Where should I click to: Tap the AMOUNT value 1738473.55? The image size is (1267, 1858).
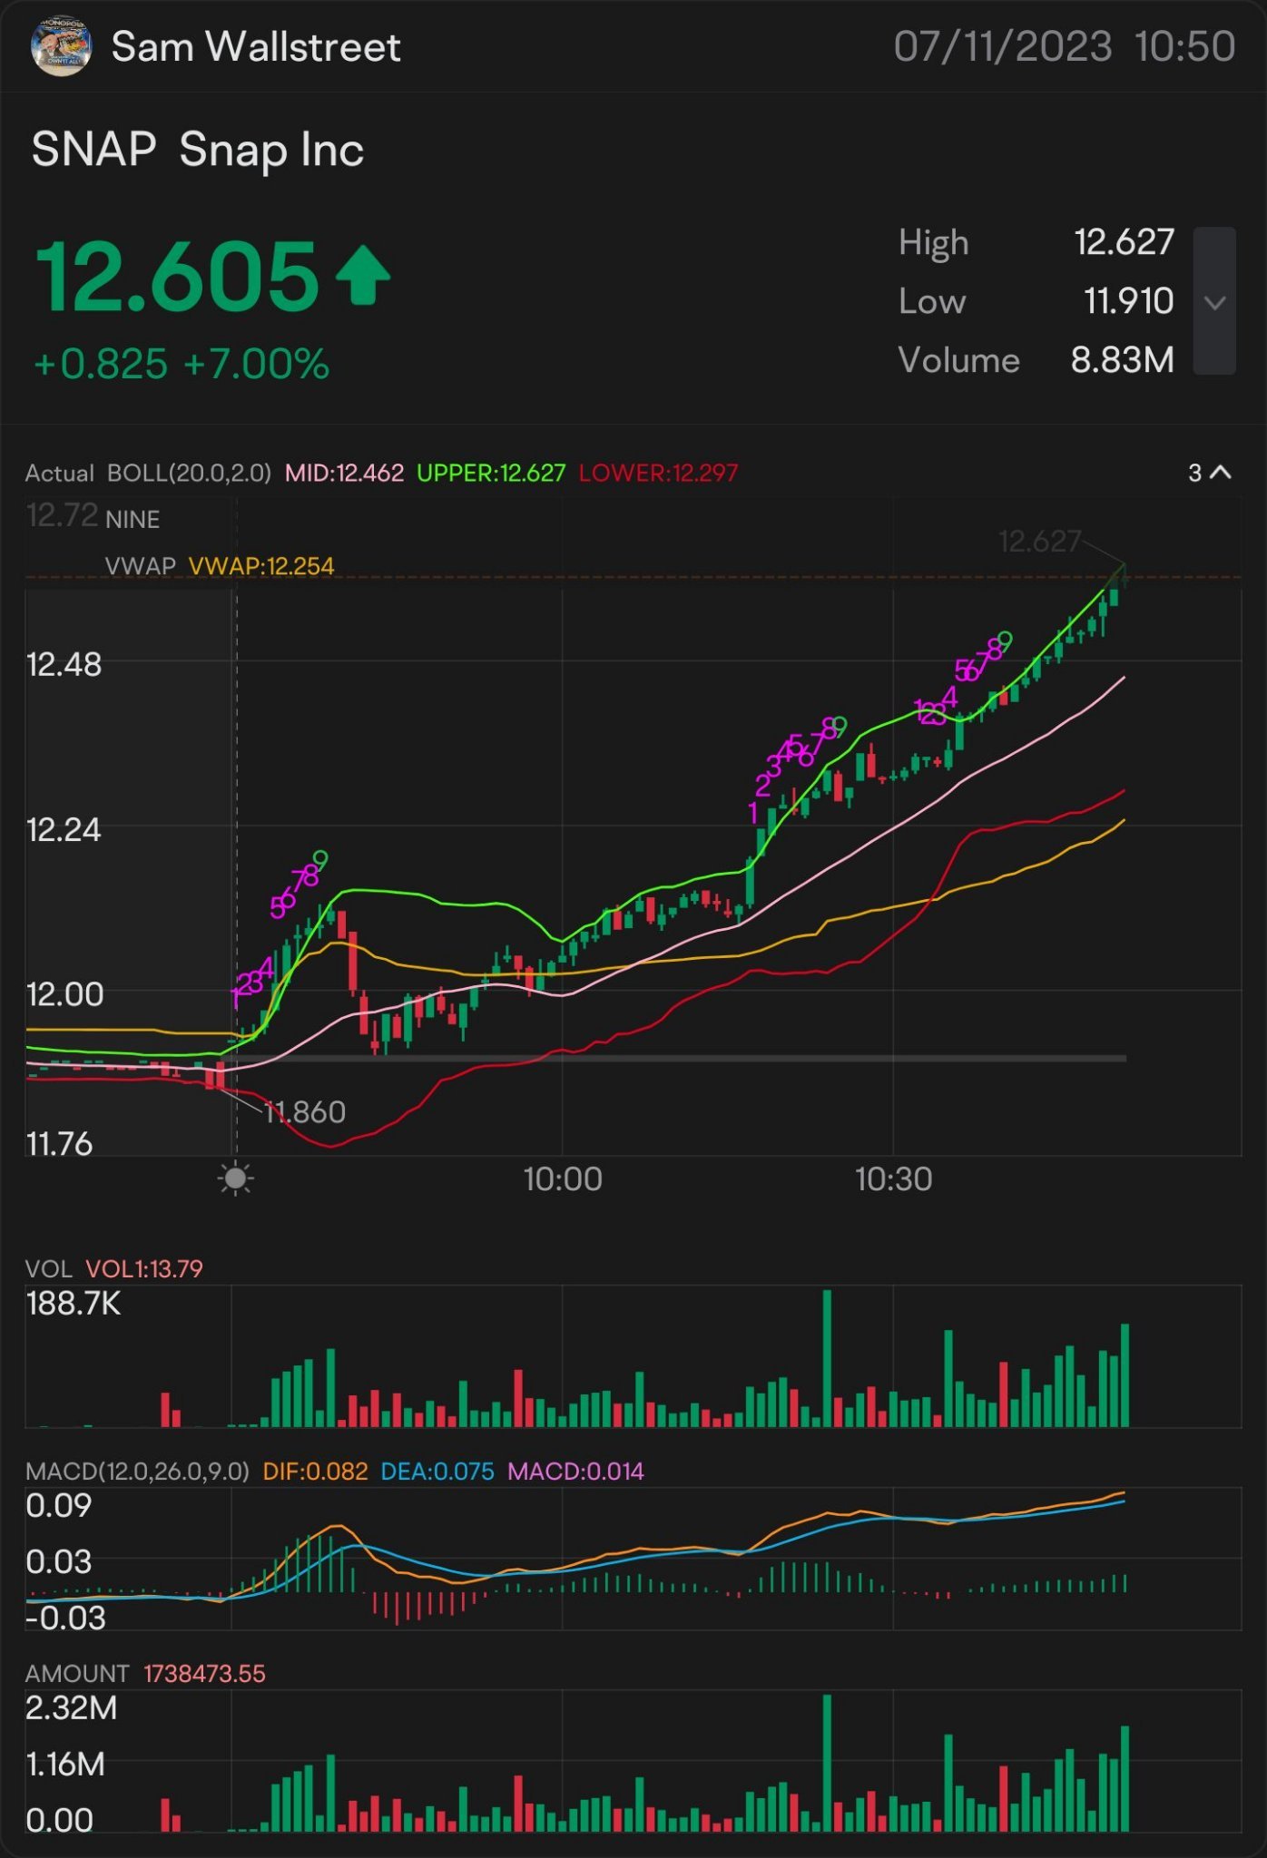(204, 1674)
